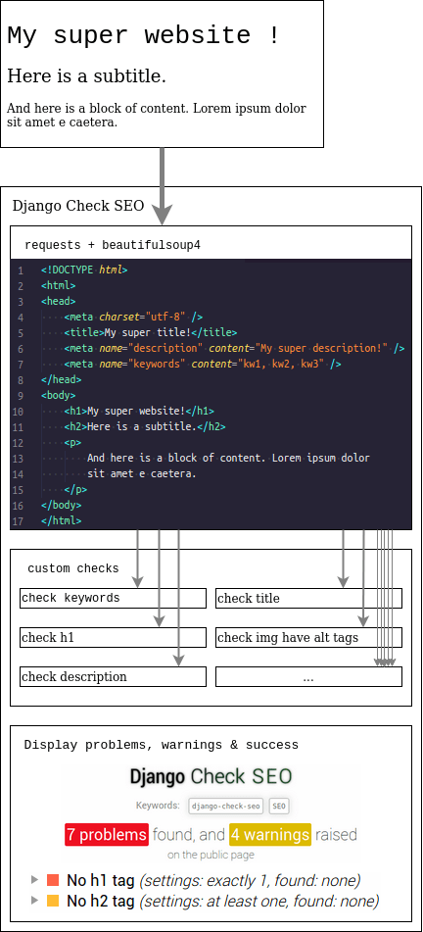Click the red square beside No h1 tag
Screen dimensions: 423x932
pyautogui.click(x=53, y=880)
